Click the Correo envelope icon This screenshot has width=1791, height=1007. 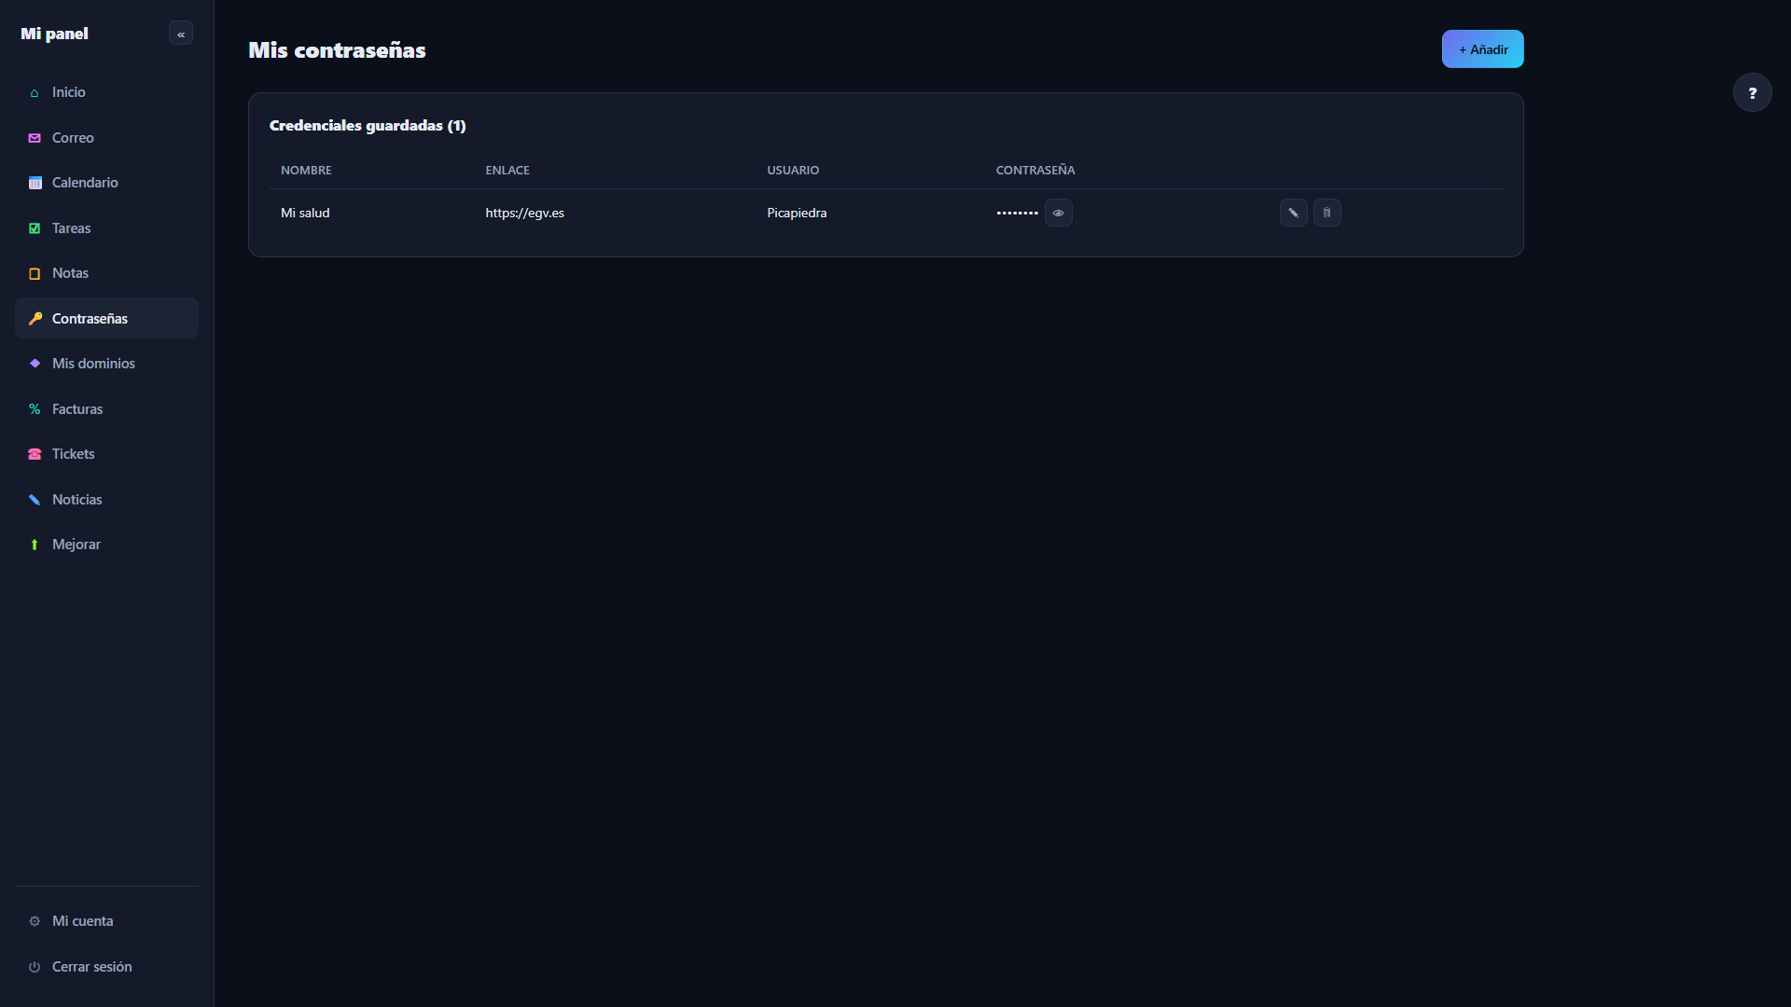[x=35, y=138]
